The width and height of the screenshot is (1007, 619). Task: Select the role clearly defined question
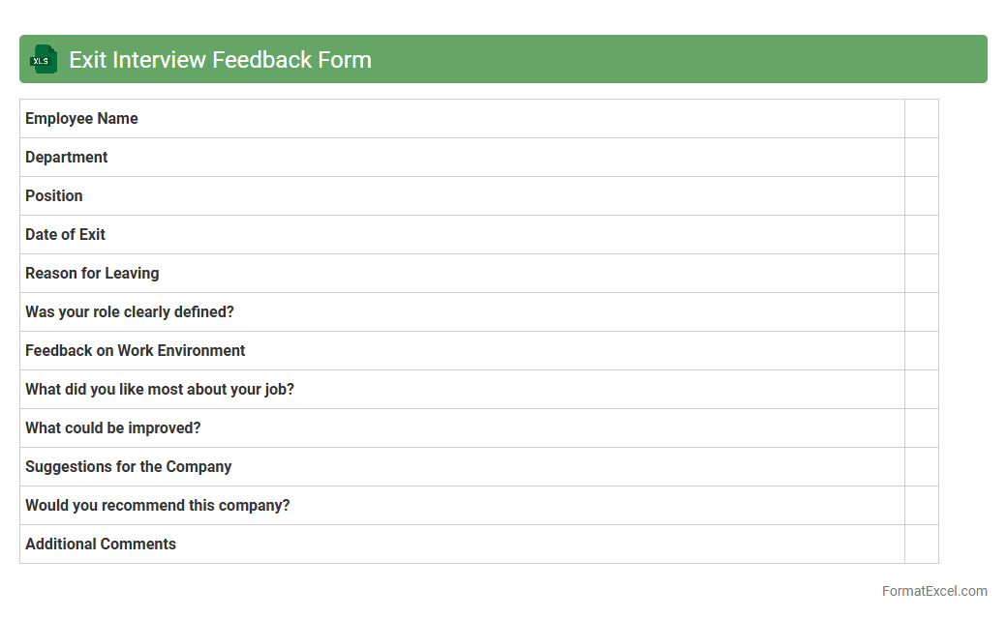pyautogui.click(x=130, y=312)
